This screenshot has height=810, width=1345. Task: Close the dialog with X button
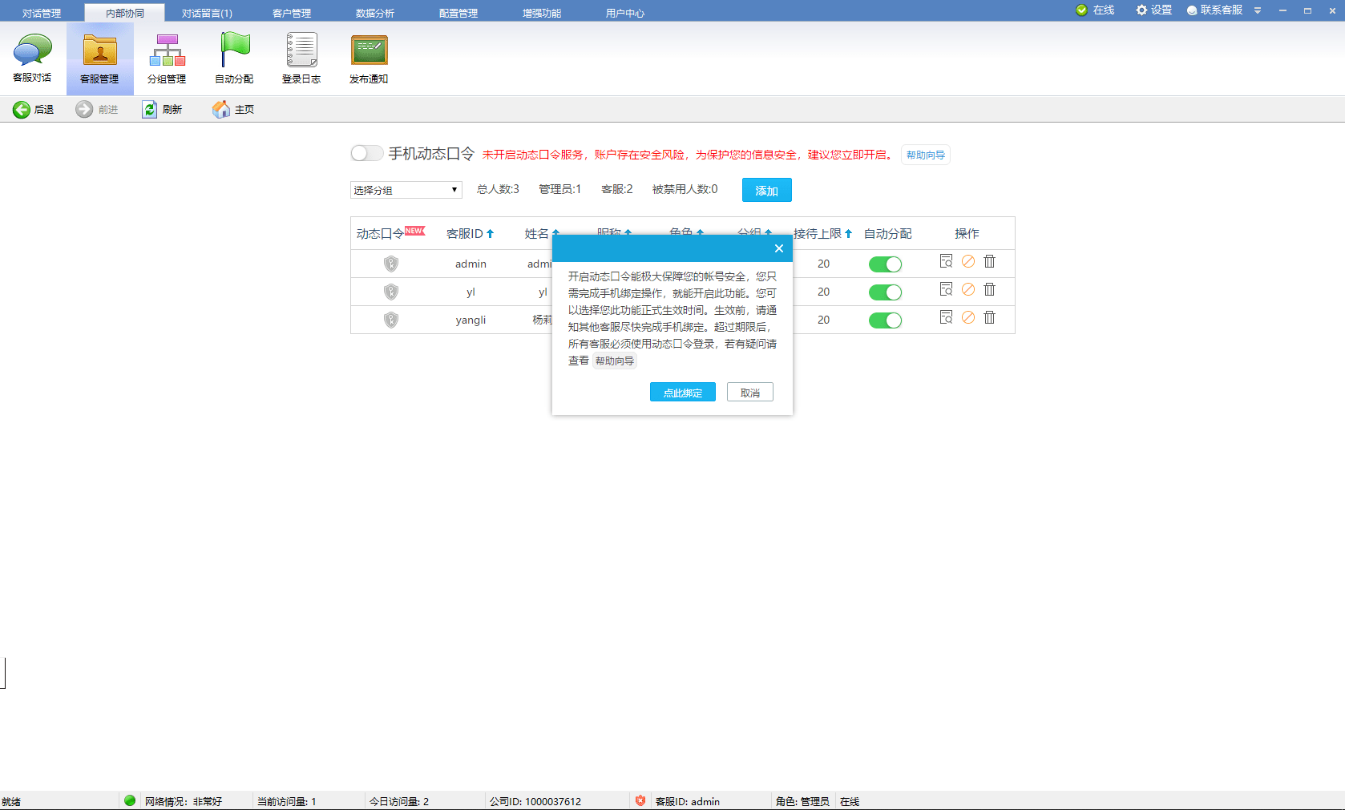(778, 248)
